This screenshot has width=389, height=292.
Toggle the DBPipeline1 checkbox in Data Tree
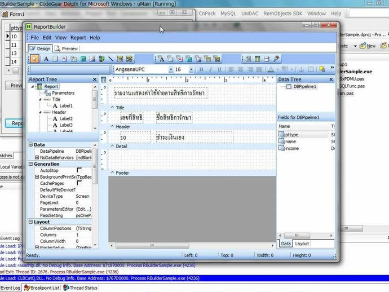point(289,87)
